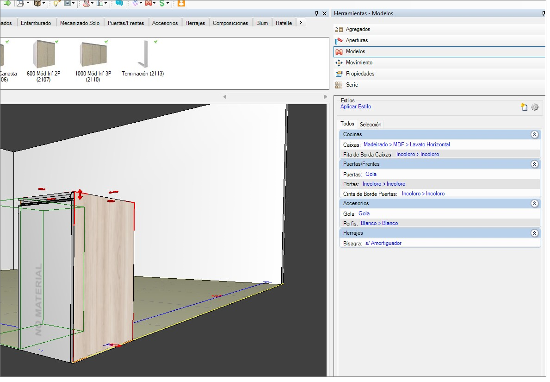Image resolution: width=550 pixels, height=382 pixels.
Task: Pin the Herramientas - Modelos panel
Action: pos(544,13)
